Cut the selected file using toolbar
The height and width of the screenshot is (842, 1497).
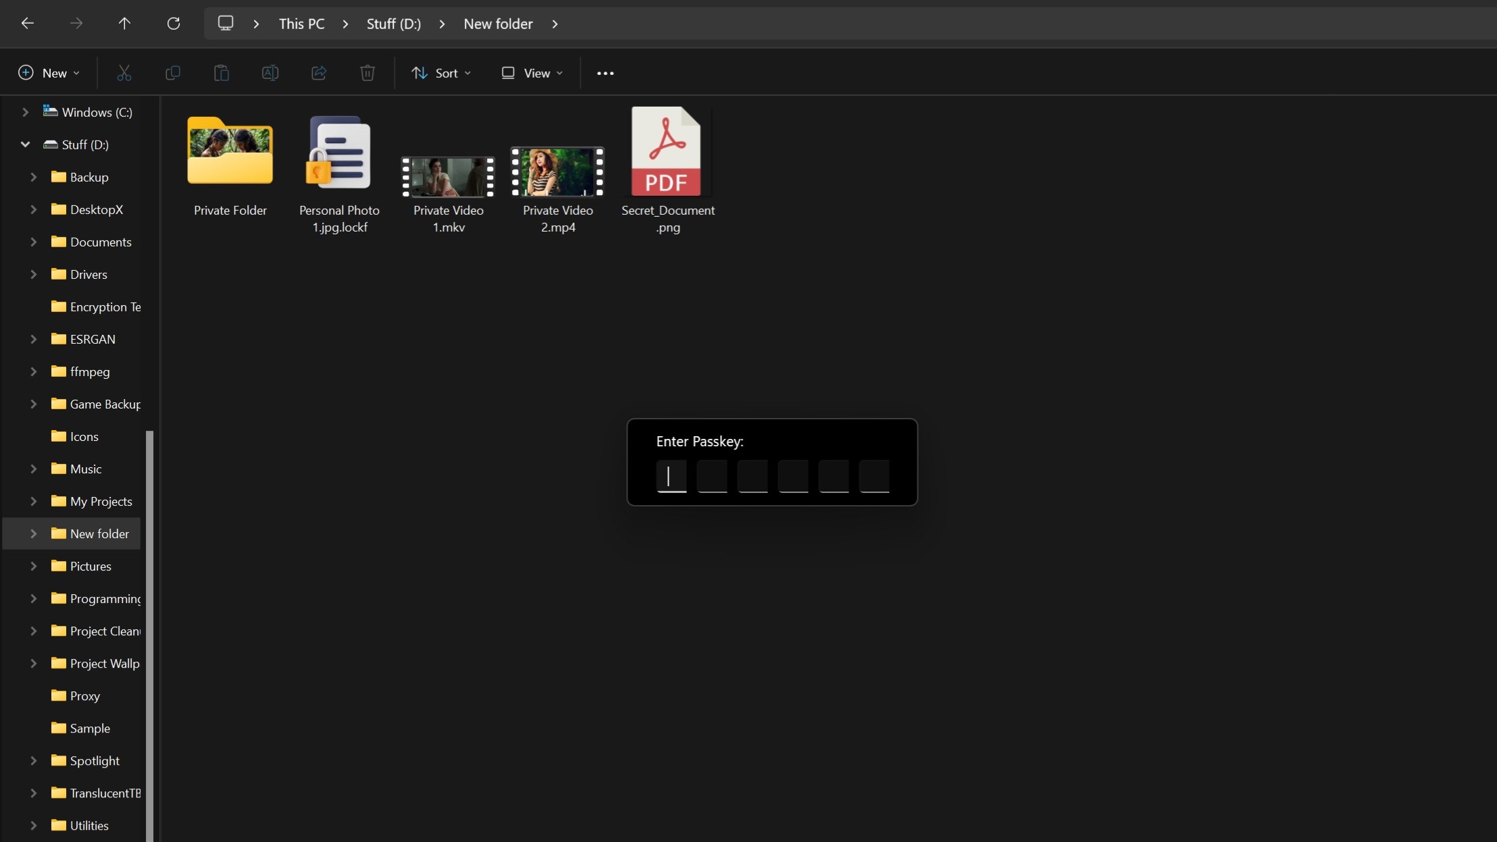[124, 72]
